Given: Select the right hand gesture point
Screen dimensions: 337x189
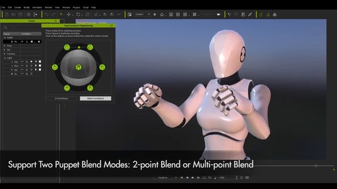Looking at the screenshot, I should click(x=102, y=67).
